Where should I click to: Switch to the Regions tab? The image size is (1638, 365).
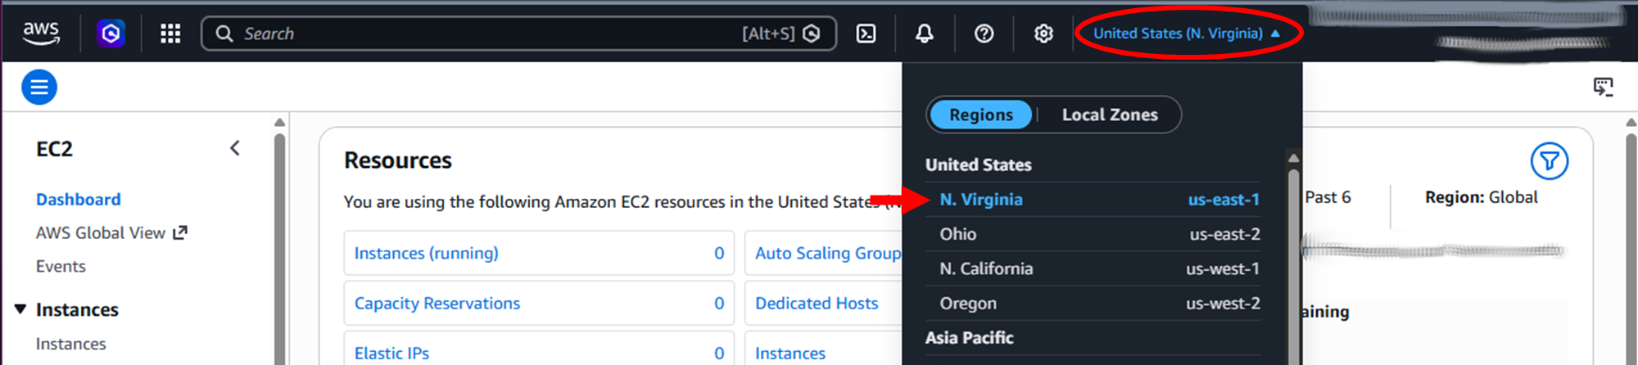[981, 115]
